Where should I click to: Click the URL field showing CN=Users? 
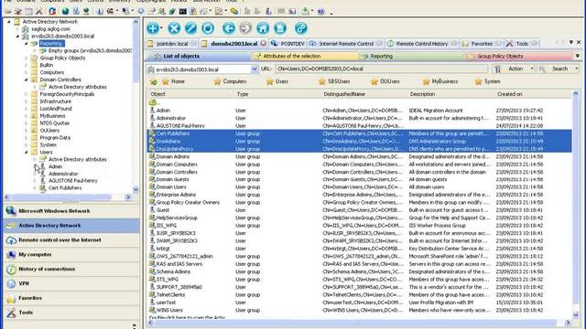point(381,69)
